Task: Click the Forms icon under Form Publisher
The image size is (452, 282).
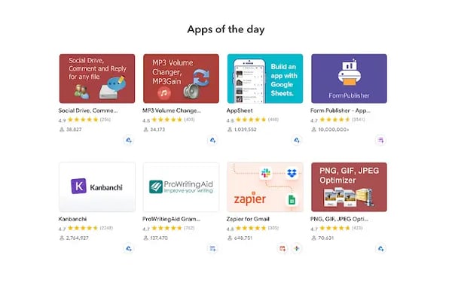Action: 380,140
